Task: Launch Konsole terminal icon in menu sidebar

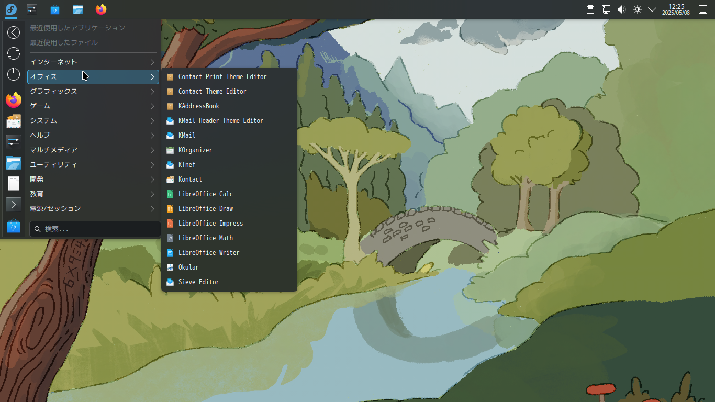Action: 14,205
